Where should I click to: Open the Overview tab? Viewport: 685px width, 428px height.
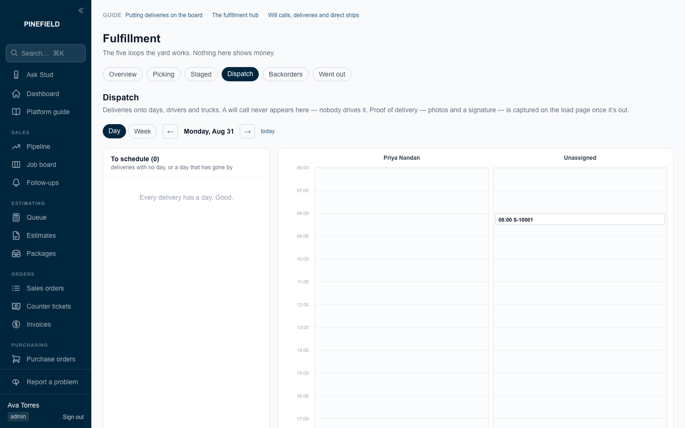click(x=123, y=74)
